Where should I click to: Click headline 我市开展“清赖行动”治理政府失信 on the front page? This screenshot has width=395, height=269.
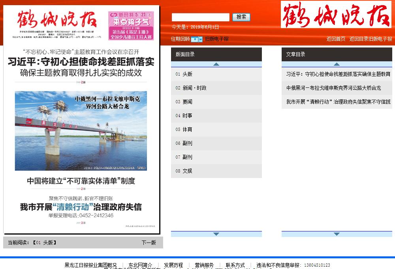[81, 207]
